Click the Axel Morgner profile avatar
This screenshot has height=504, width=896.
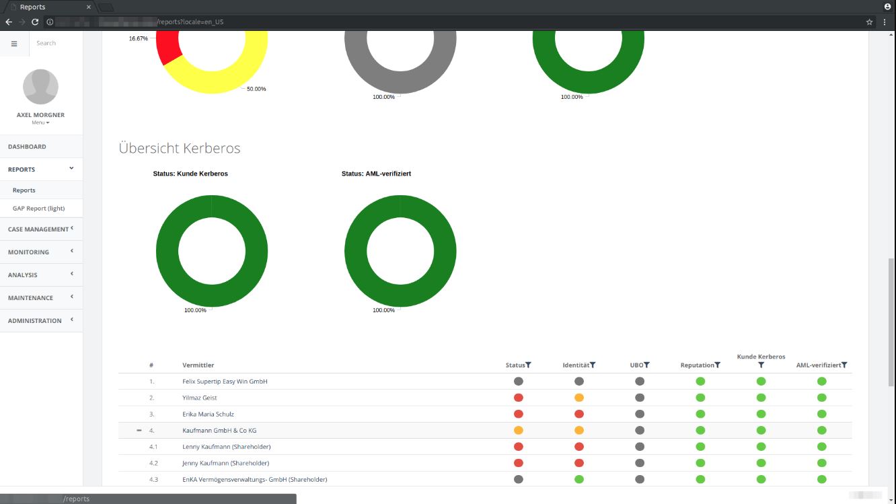tap(40, 86)
